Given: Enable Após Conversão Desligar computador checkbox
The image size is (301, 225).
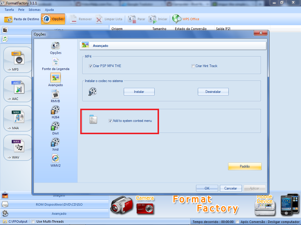Looking at the screenshot, I should 237,222.
